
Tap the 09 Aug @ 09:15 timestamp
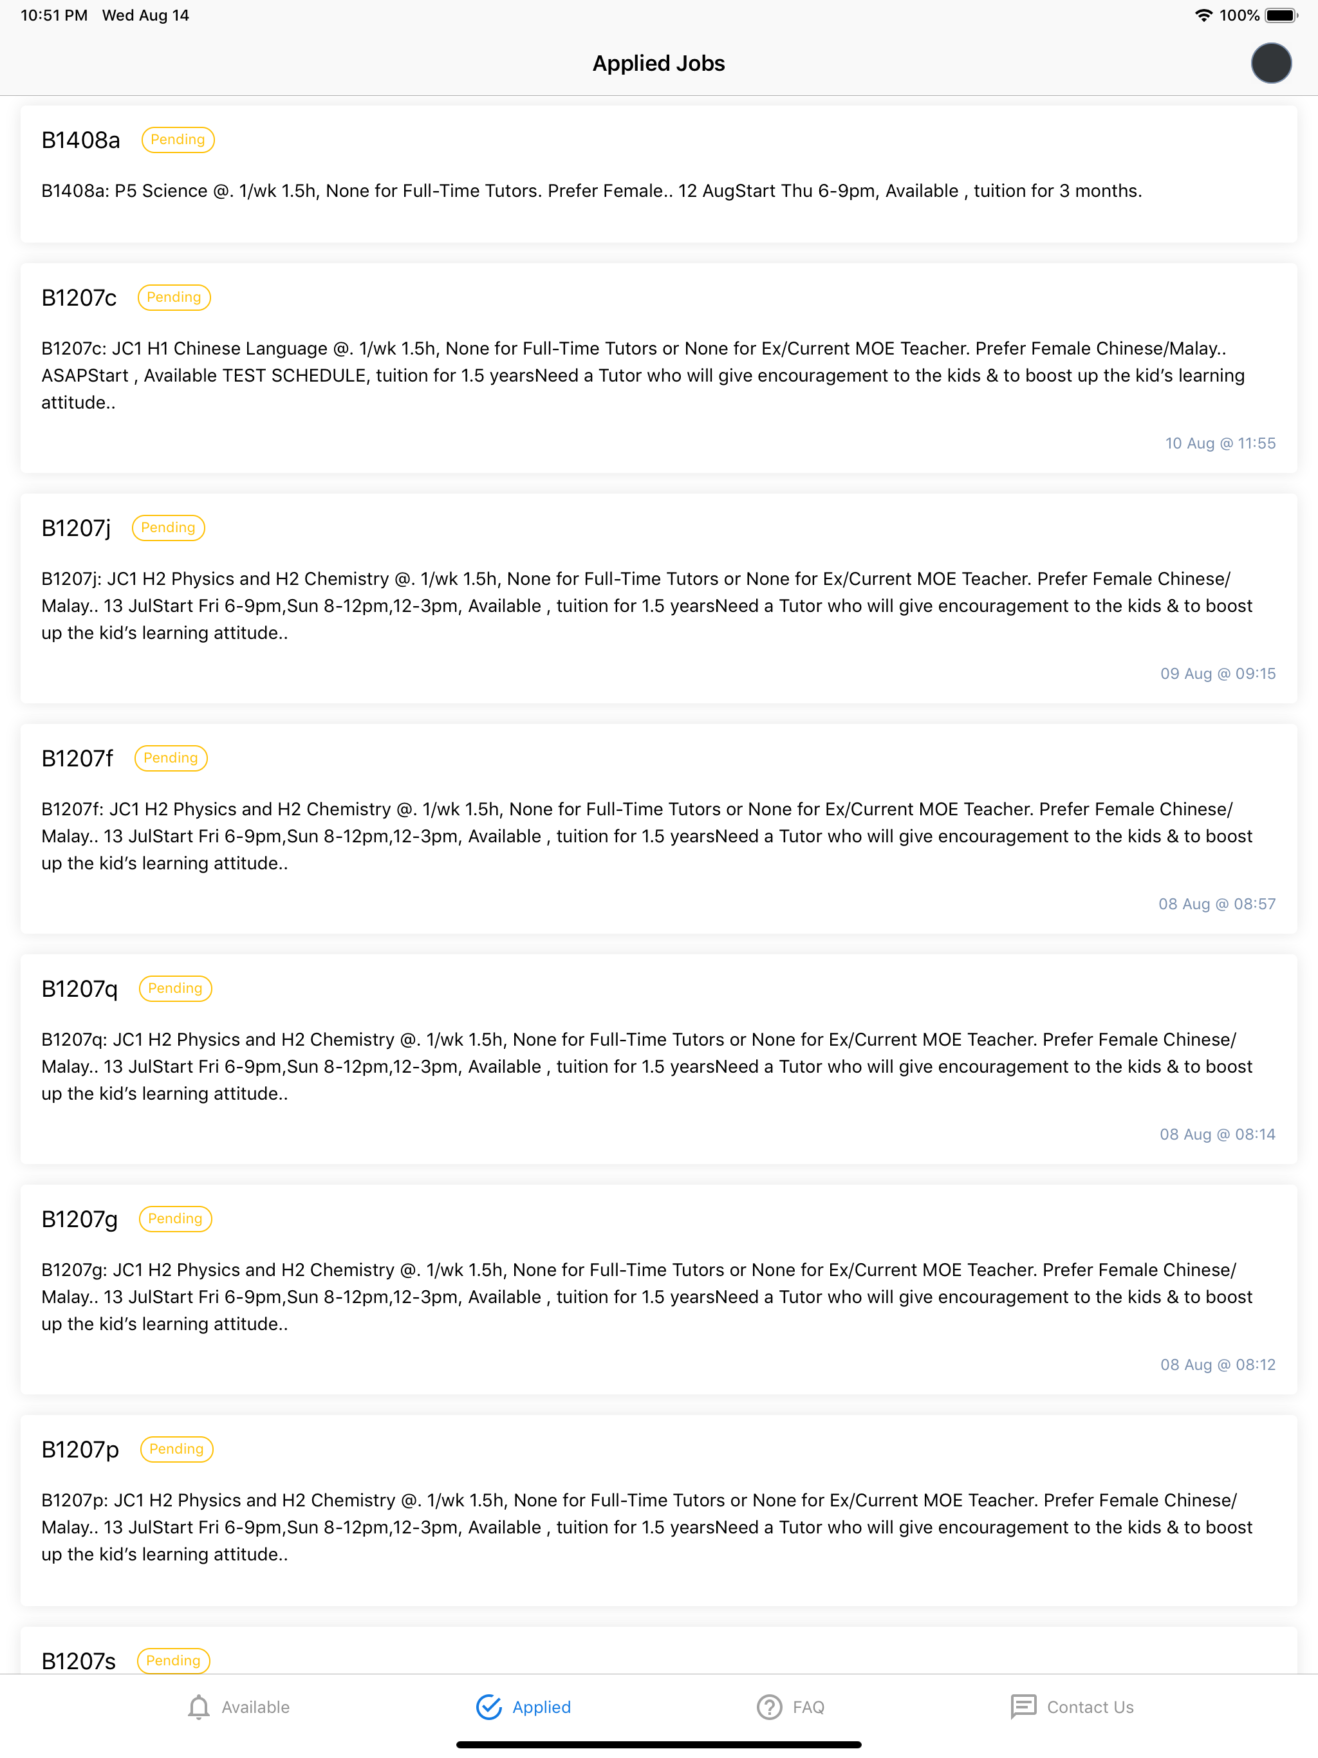[1218, 673]
